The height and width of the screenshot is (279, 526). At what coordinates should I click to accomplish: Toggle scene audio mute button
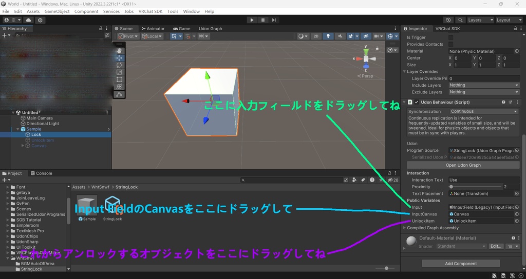341,36
